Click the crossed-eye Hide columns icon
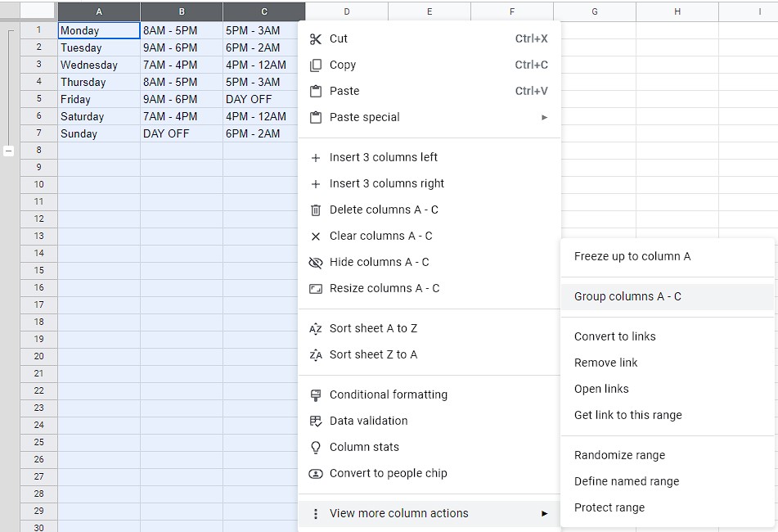Screen dimensions: 778x532 [x=316, y=263]
